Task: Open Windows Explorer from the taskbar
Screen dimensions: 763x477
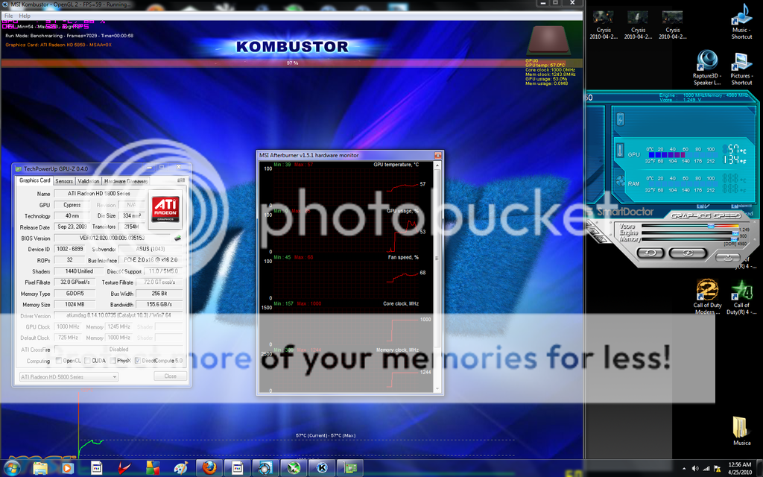Action: [x=40, y=468]
